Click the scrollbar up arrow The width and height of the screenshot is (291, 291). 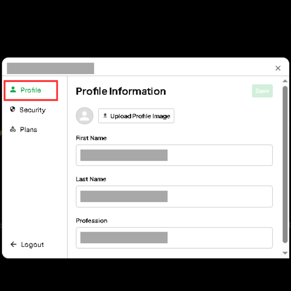pyautogui.click(x=285, y=81)
